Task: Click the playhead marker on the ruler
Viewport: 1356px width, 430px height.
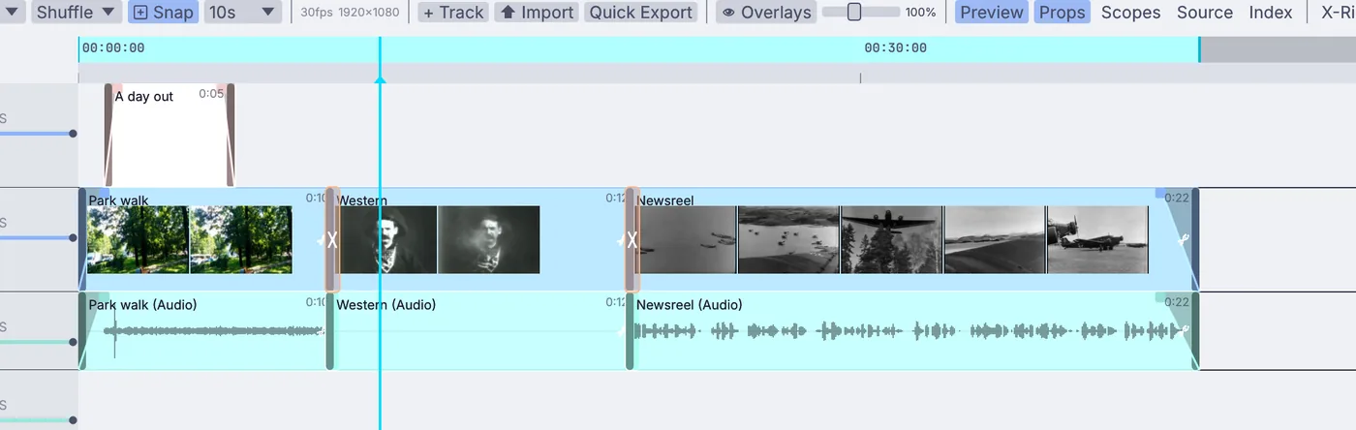Action: pyautogui.click(x=380, y=78)
